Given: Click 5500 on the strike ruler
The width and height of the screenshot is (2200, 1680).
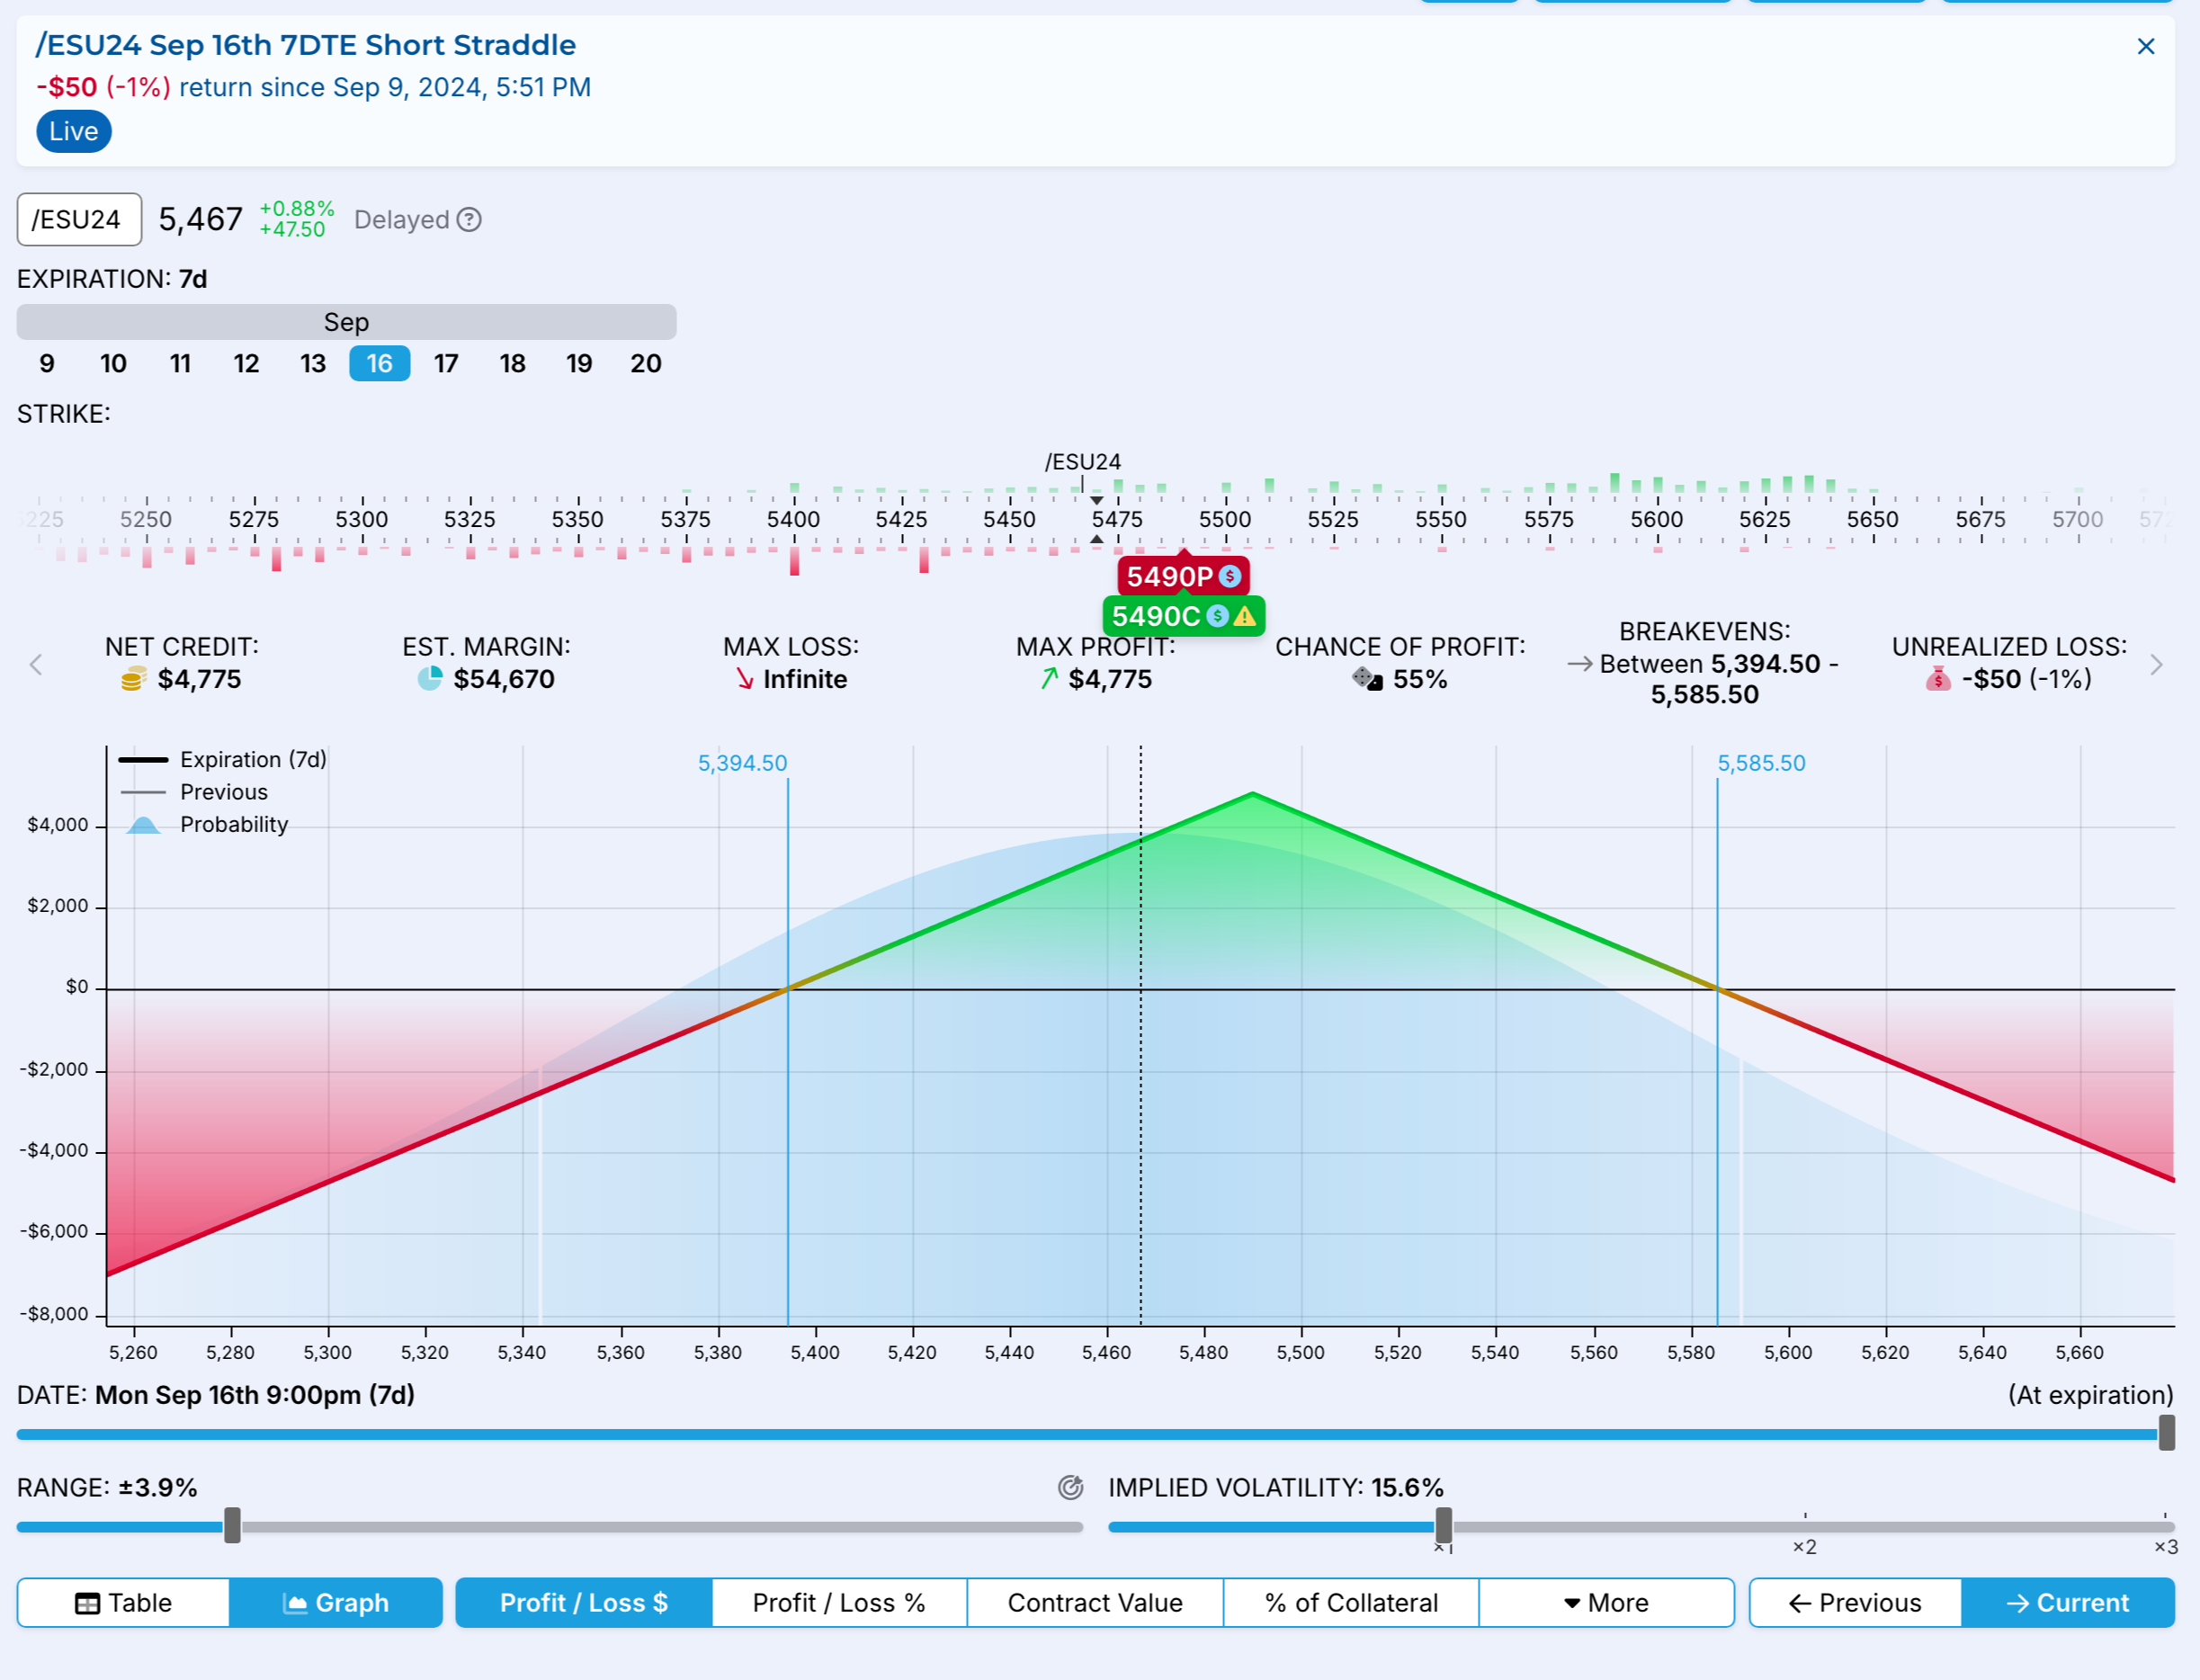Looking at the screenshot, I should point(1225,520).
